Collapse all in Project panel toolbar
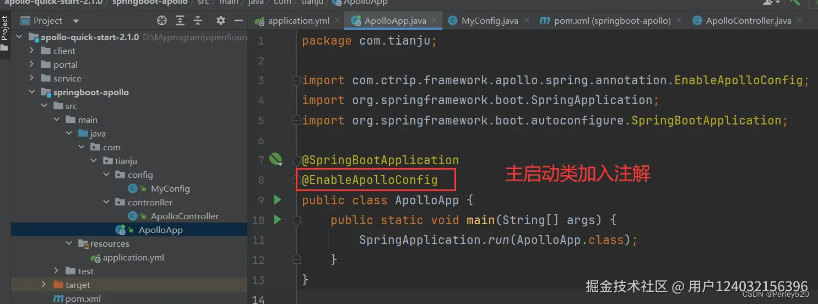 coord(198,20)
